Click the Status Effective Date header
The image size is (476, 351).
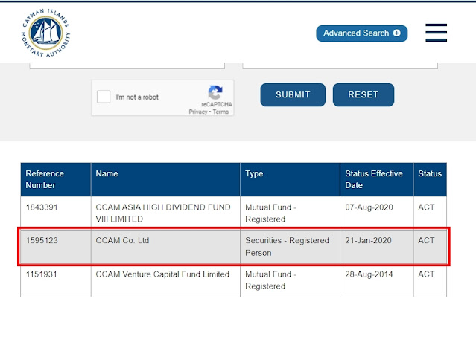(376, 179)
